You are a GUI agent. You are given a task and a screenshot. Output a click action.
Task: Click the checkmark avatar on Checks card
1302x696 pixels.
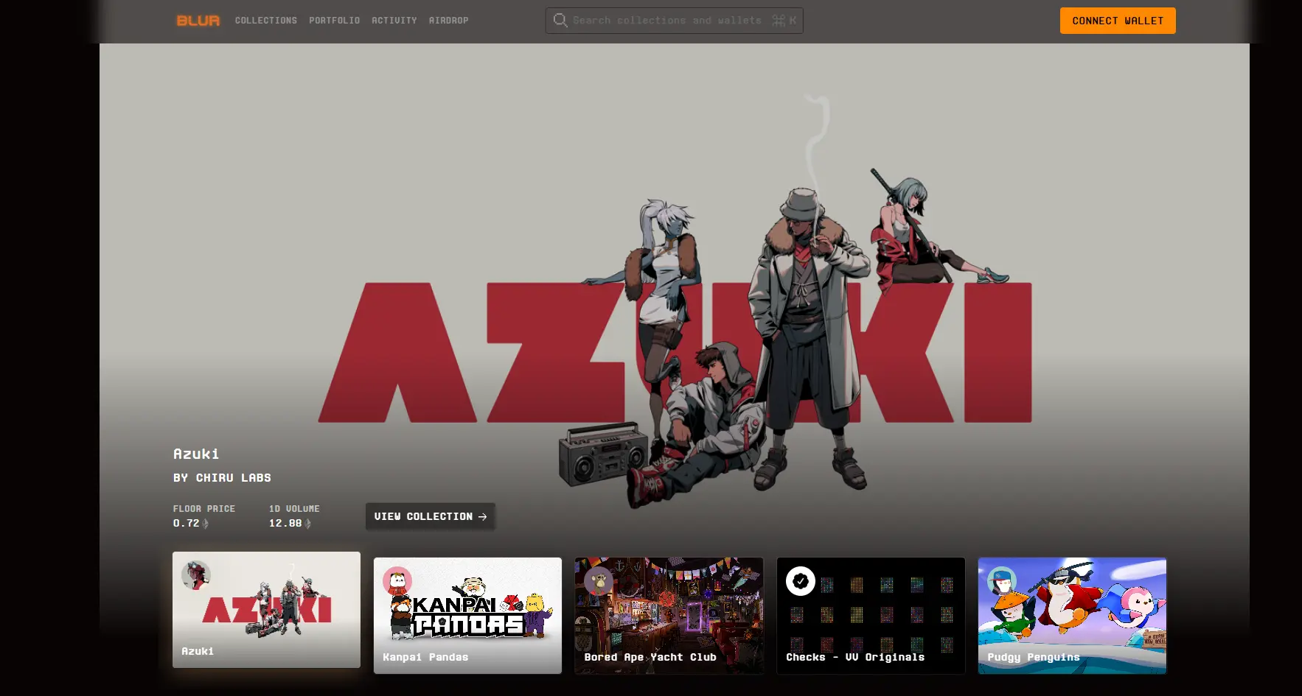point(800,581)
